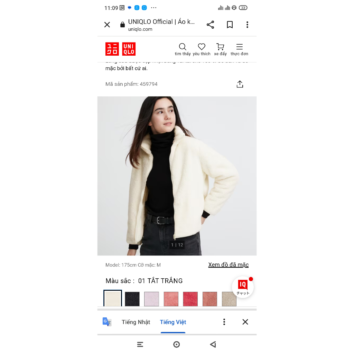Tap the product model photo

tap(177, 176)
